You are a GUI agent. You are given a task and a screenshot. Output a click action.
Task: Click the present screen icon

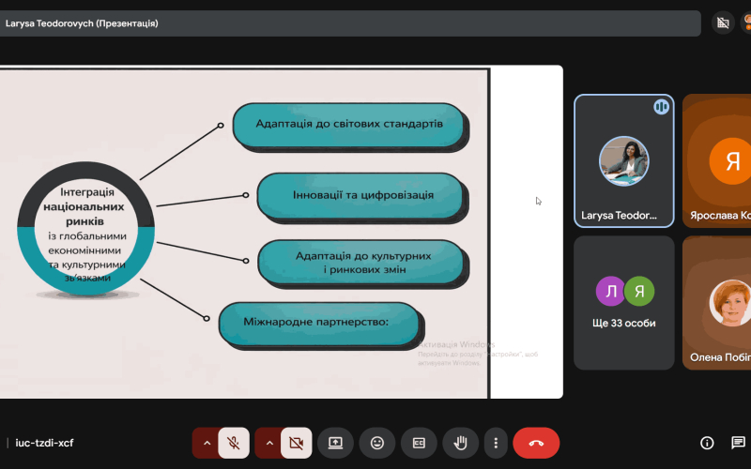335,443
